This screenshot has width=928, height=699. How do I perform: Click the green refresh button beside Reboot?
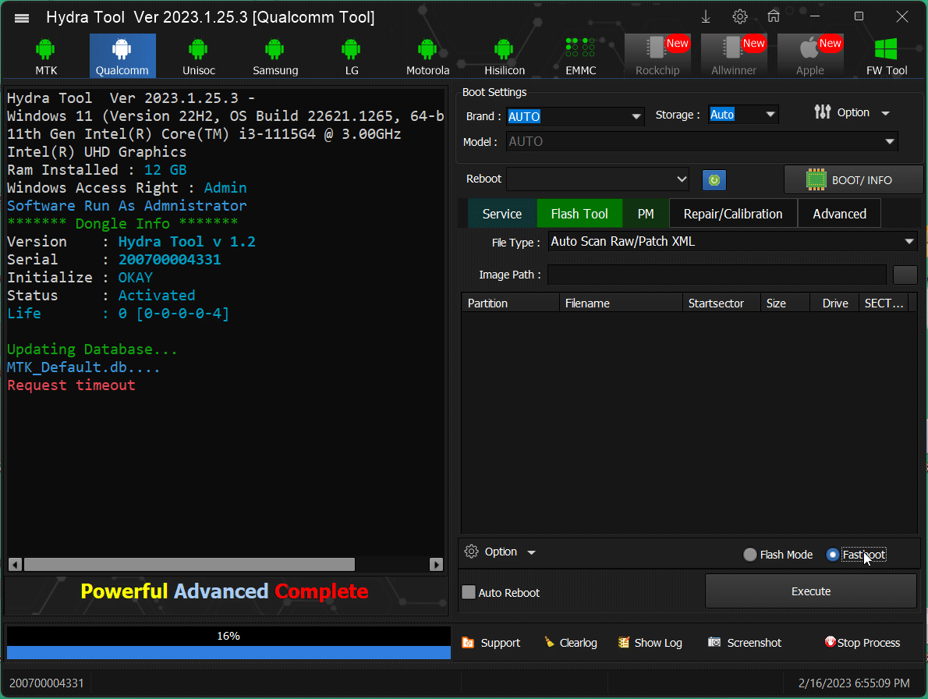(x=714, y=180)
